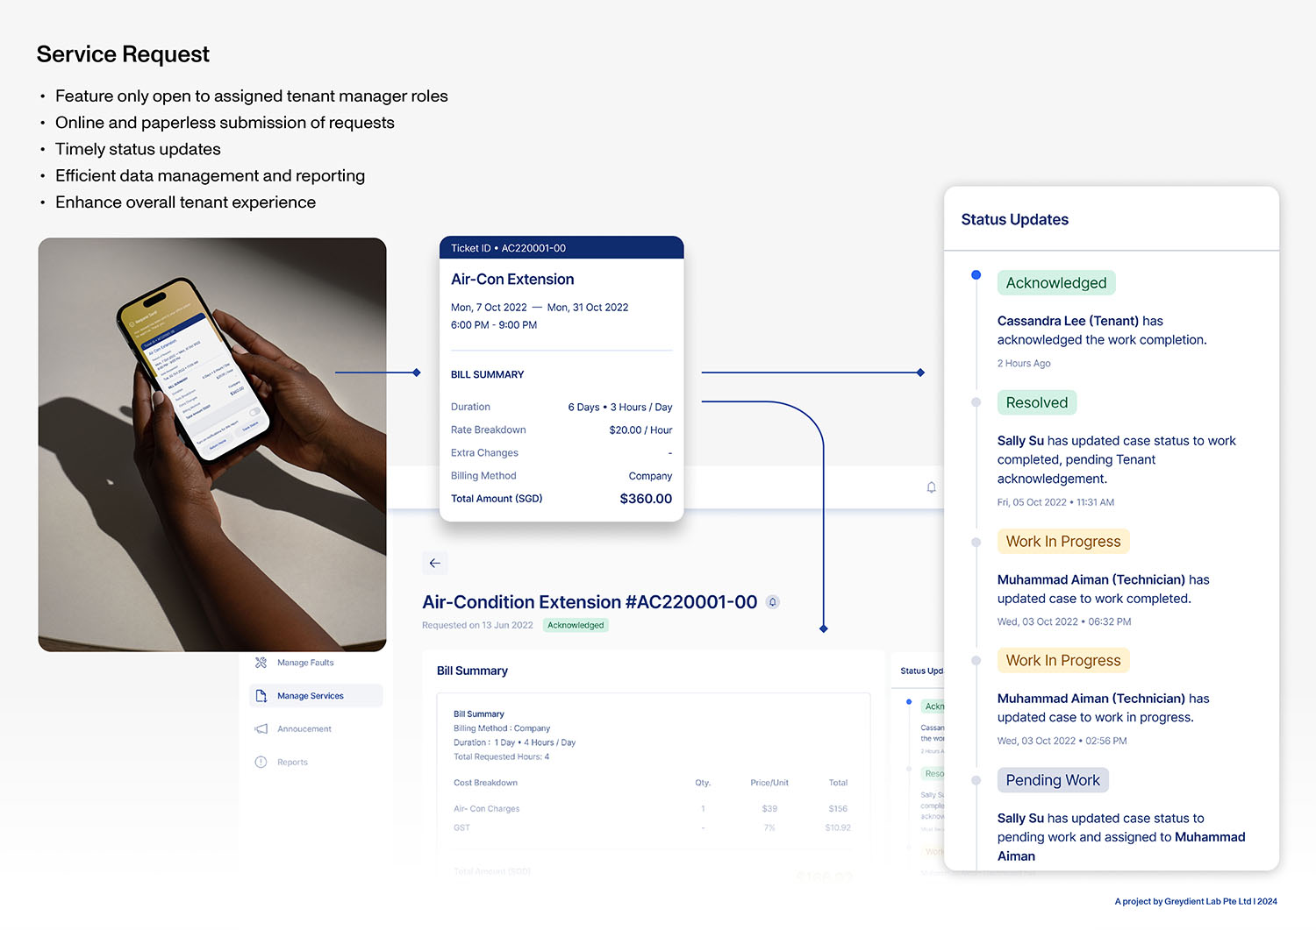Click the Manage Services document icon
Screen dimensions: 1316x930
pyautogui.click(x=261, y=696)
